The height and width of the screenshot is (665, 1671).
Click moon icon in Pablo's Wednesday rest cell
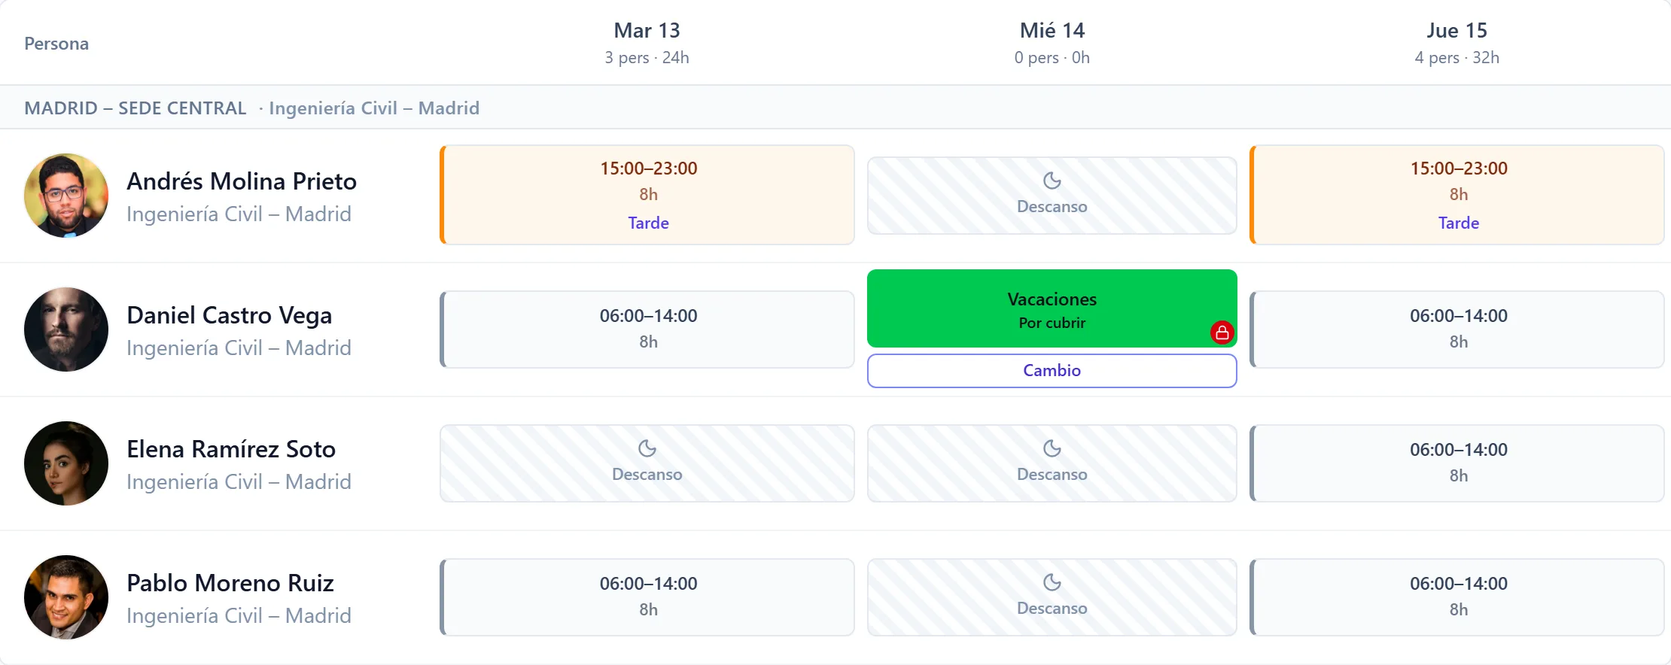[x=1052, y=582]
